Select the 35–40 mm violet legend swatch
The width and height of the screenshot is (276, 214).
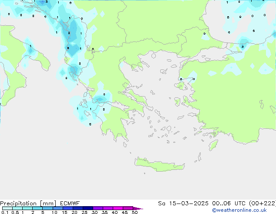108,208
